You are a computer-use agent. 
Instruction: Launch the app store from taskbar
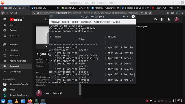click(10, 101)
